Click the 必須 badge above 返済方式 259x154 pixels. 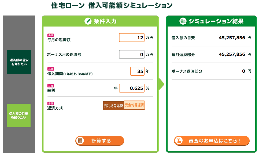(51, 103)
